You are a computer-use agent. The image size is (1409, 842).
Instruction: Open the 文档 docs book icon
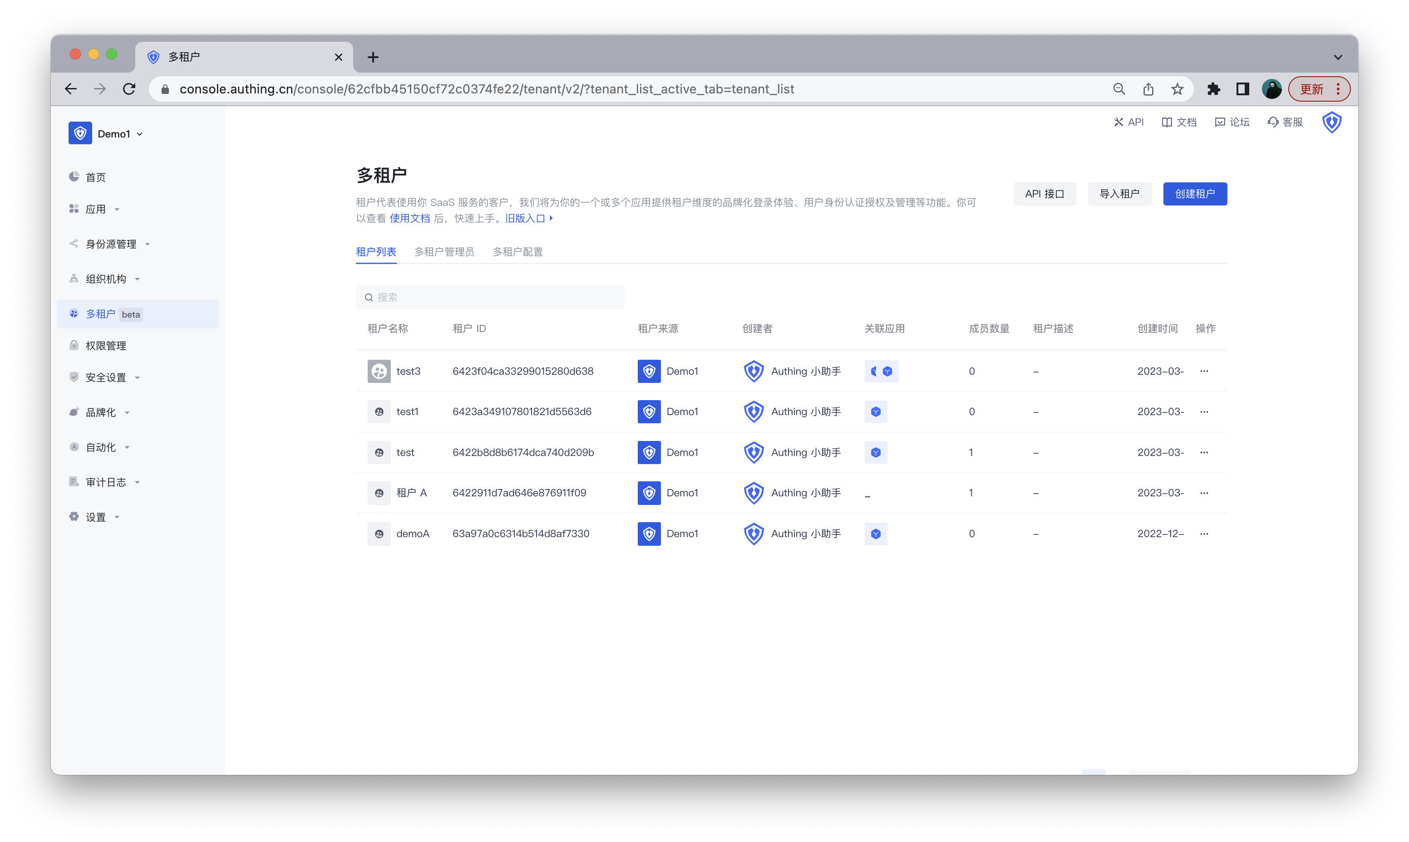pos(1167,122)
